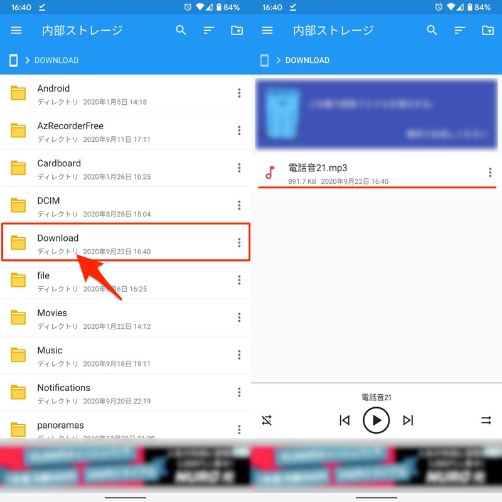Open more options for Movies folder
This screenshot has height=502, width=502.
pos(239,318)
